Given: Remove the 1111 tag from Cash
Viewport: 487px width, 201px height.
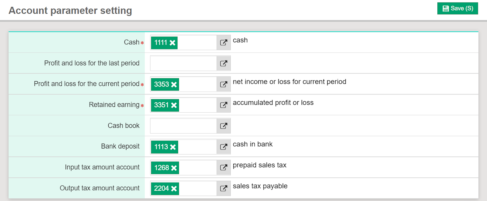Looking at the screenshot, I should pos(173,43).
